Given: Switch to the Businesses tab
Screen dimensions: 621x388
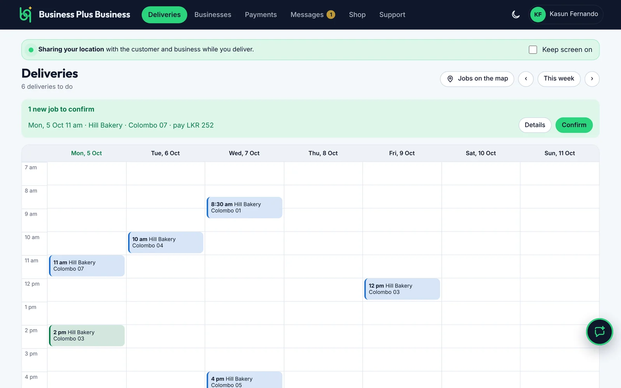Looking at the screenshot, I should click(213, 15).
